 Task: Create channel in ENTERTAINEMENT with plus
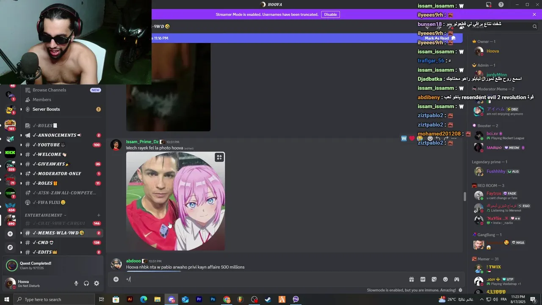(x=99, y=215)
